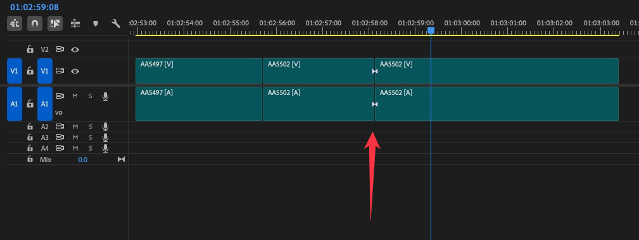Select video clip AA5497 [V]

pyautogui.click(x=198, y=71)
